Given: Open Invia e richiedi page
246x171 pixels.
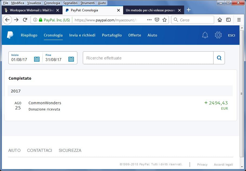Looking at the screenshot, I should pos(82,35).
